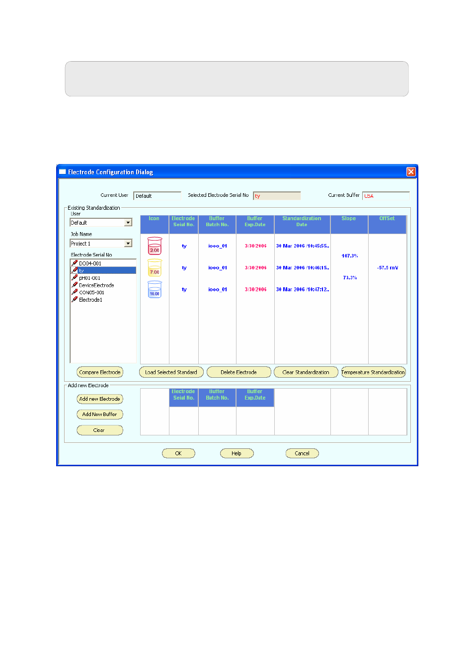The image size is (474, 671).
Task: Click the Add New Buffer button
Action: click(x=100, y=415)
